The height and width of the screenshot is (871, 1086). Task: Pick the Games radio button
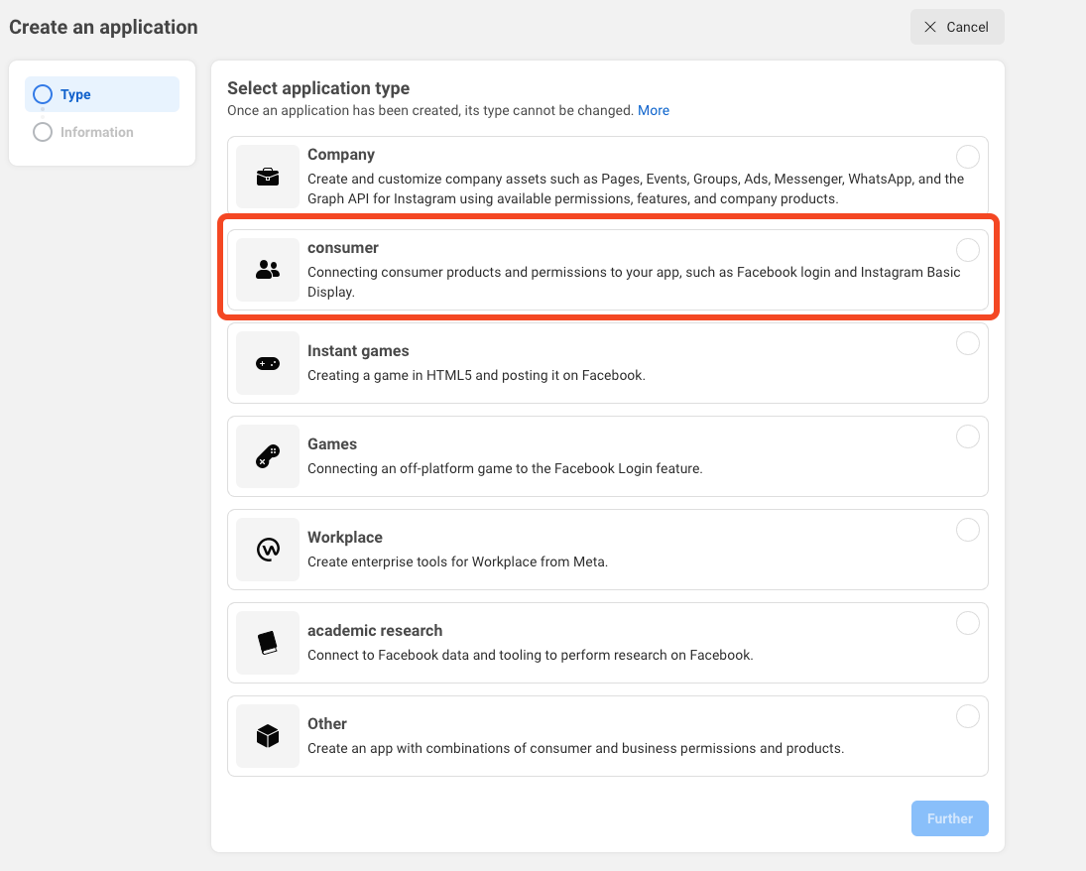(x=967, y=436)
